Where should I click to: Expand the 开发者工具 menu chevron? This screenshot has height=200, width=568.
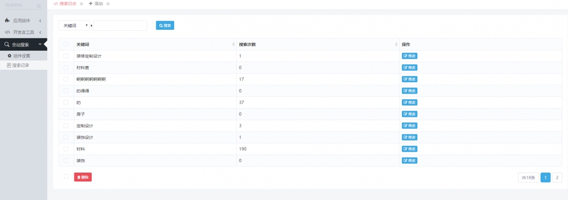pos(40,32)
